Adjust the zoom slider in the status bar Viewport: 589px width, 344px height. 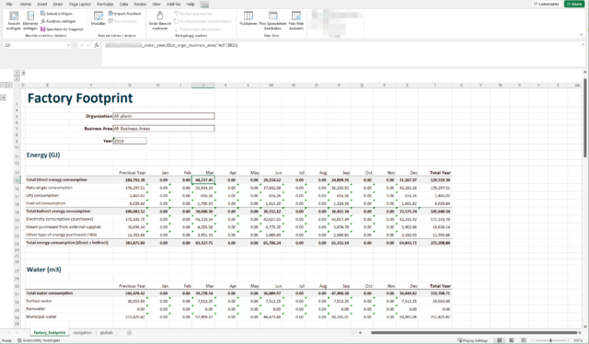[550, 340]
